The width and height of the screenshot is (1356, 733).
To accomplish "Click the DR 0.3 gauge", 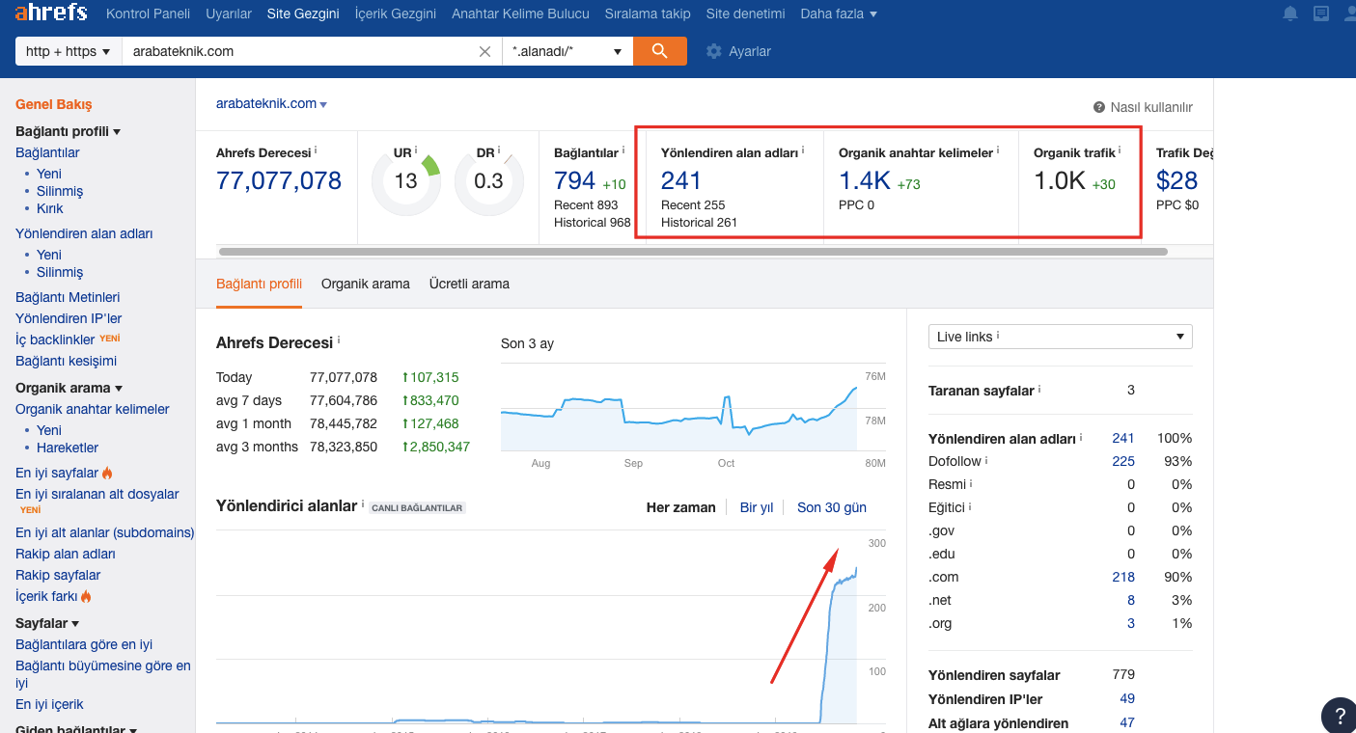I will coord(489,180).
